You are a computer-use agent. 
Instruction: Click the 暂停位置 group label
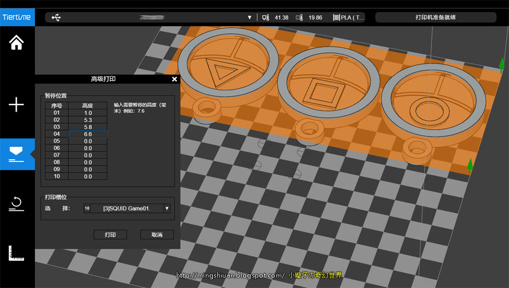[55, 95]
